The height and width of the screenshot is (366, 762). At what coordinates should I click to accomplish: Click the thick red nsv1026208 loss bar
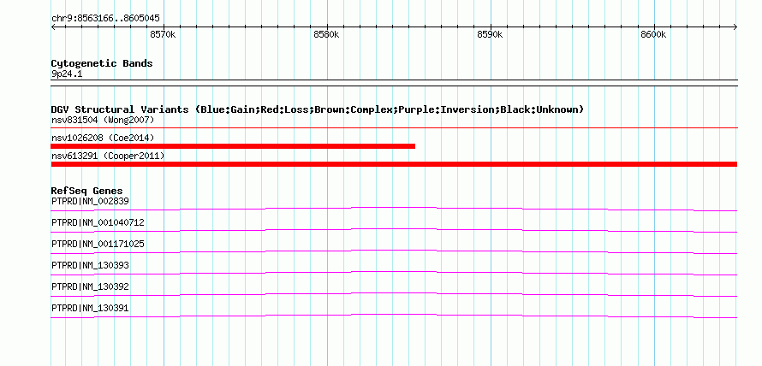coord(233,146)
